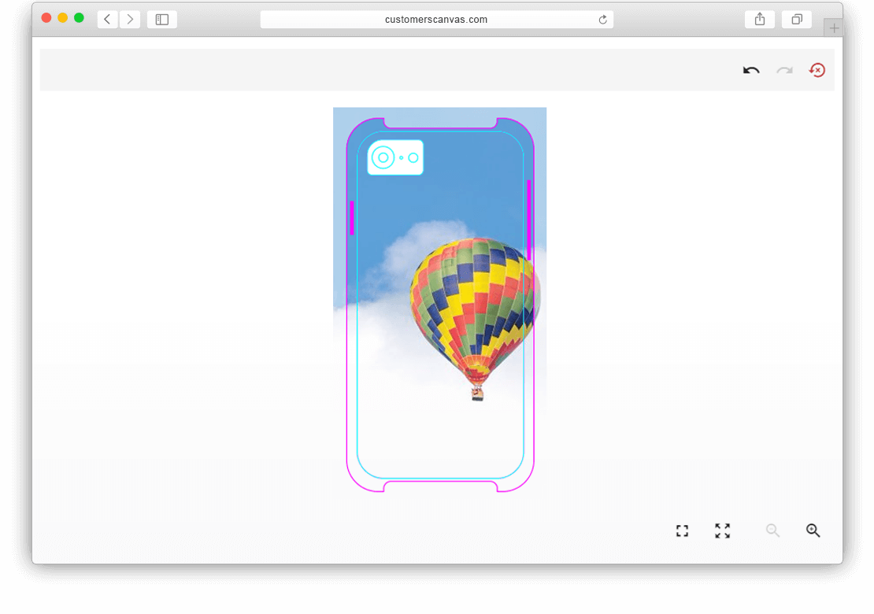The width and height of the screenshot is (874, 614).
Task: Reset the design using the red revert icon
Action: click(817, 70)
